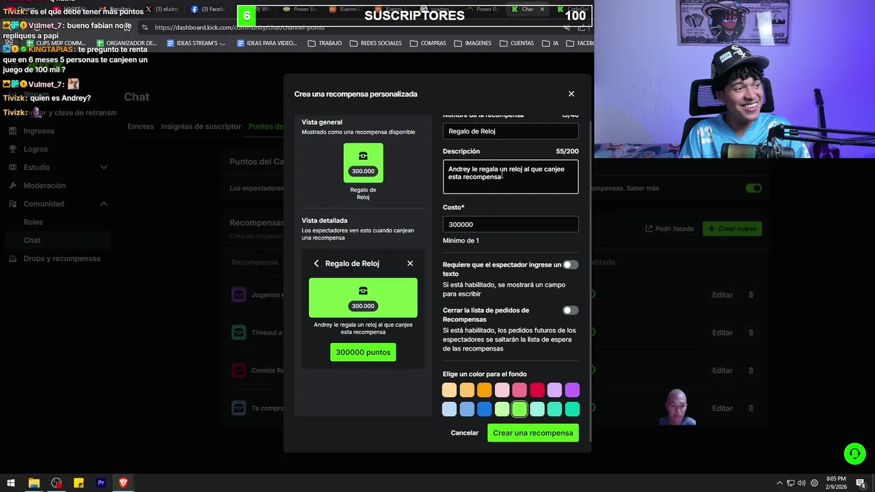Screen dimensions: 875x492
Task: Open the network icon in system tray
Action: click(790, 483)
